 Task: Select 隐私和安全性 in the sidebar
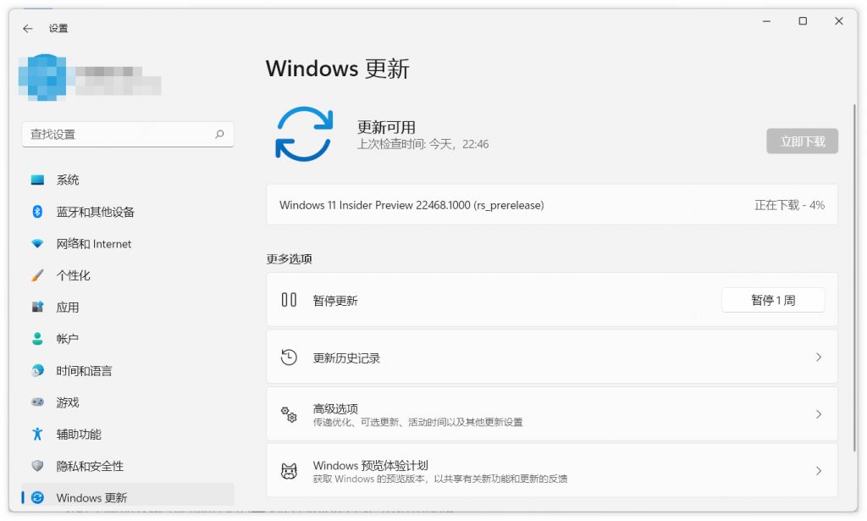tap(128, 466)
